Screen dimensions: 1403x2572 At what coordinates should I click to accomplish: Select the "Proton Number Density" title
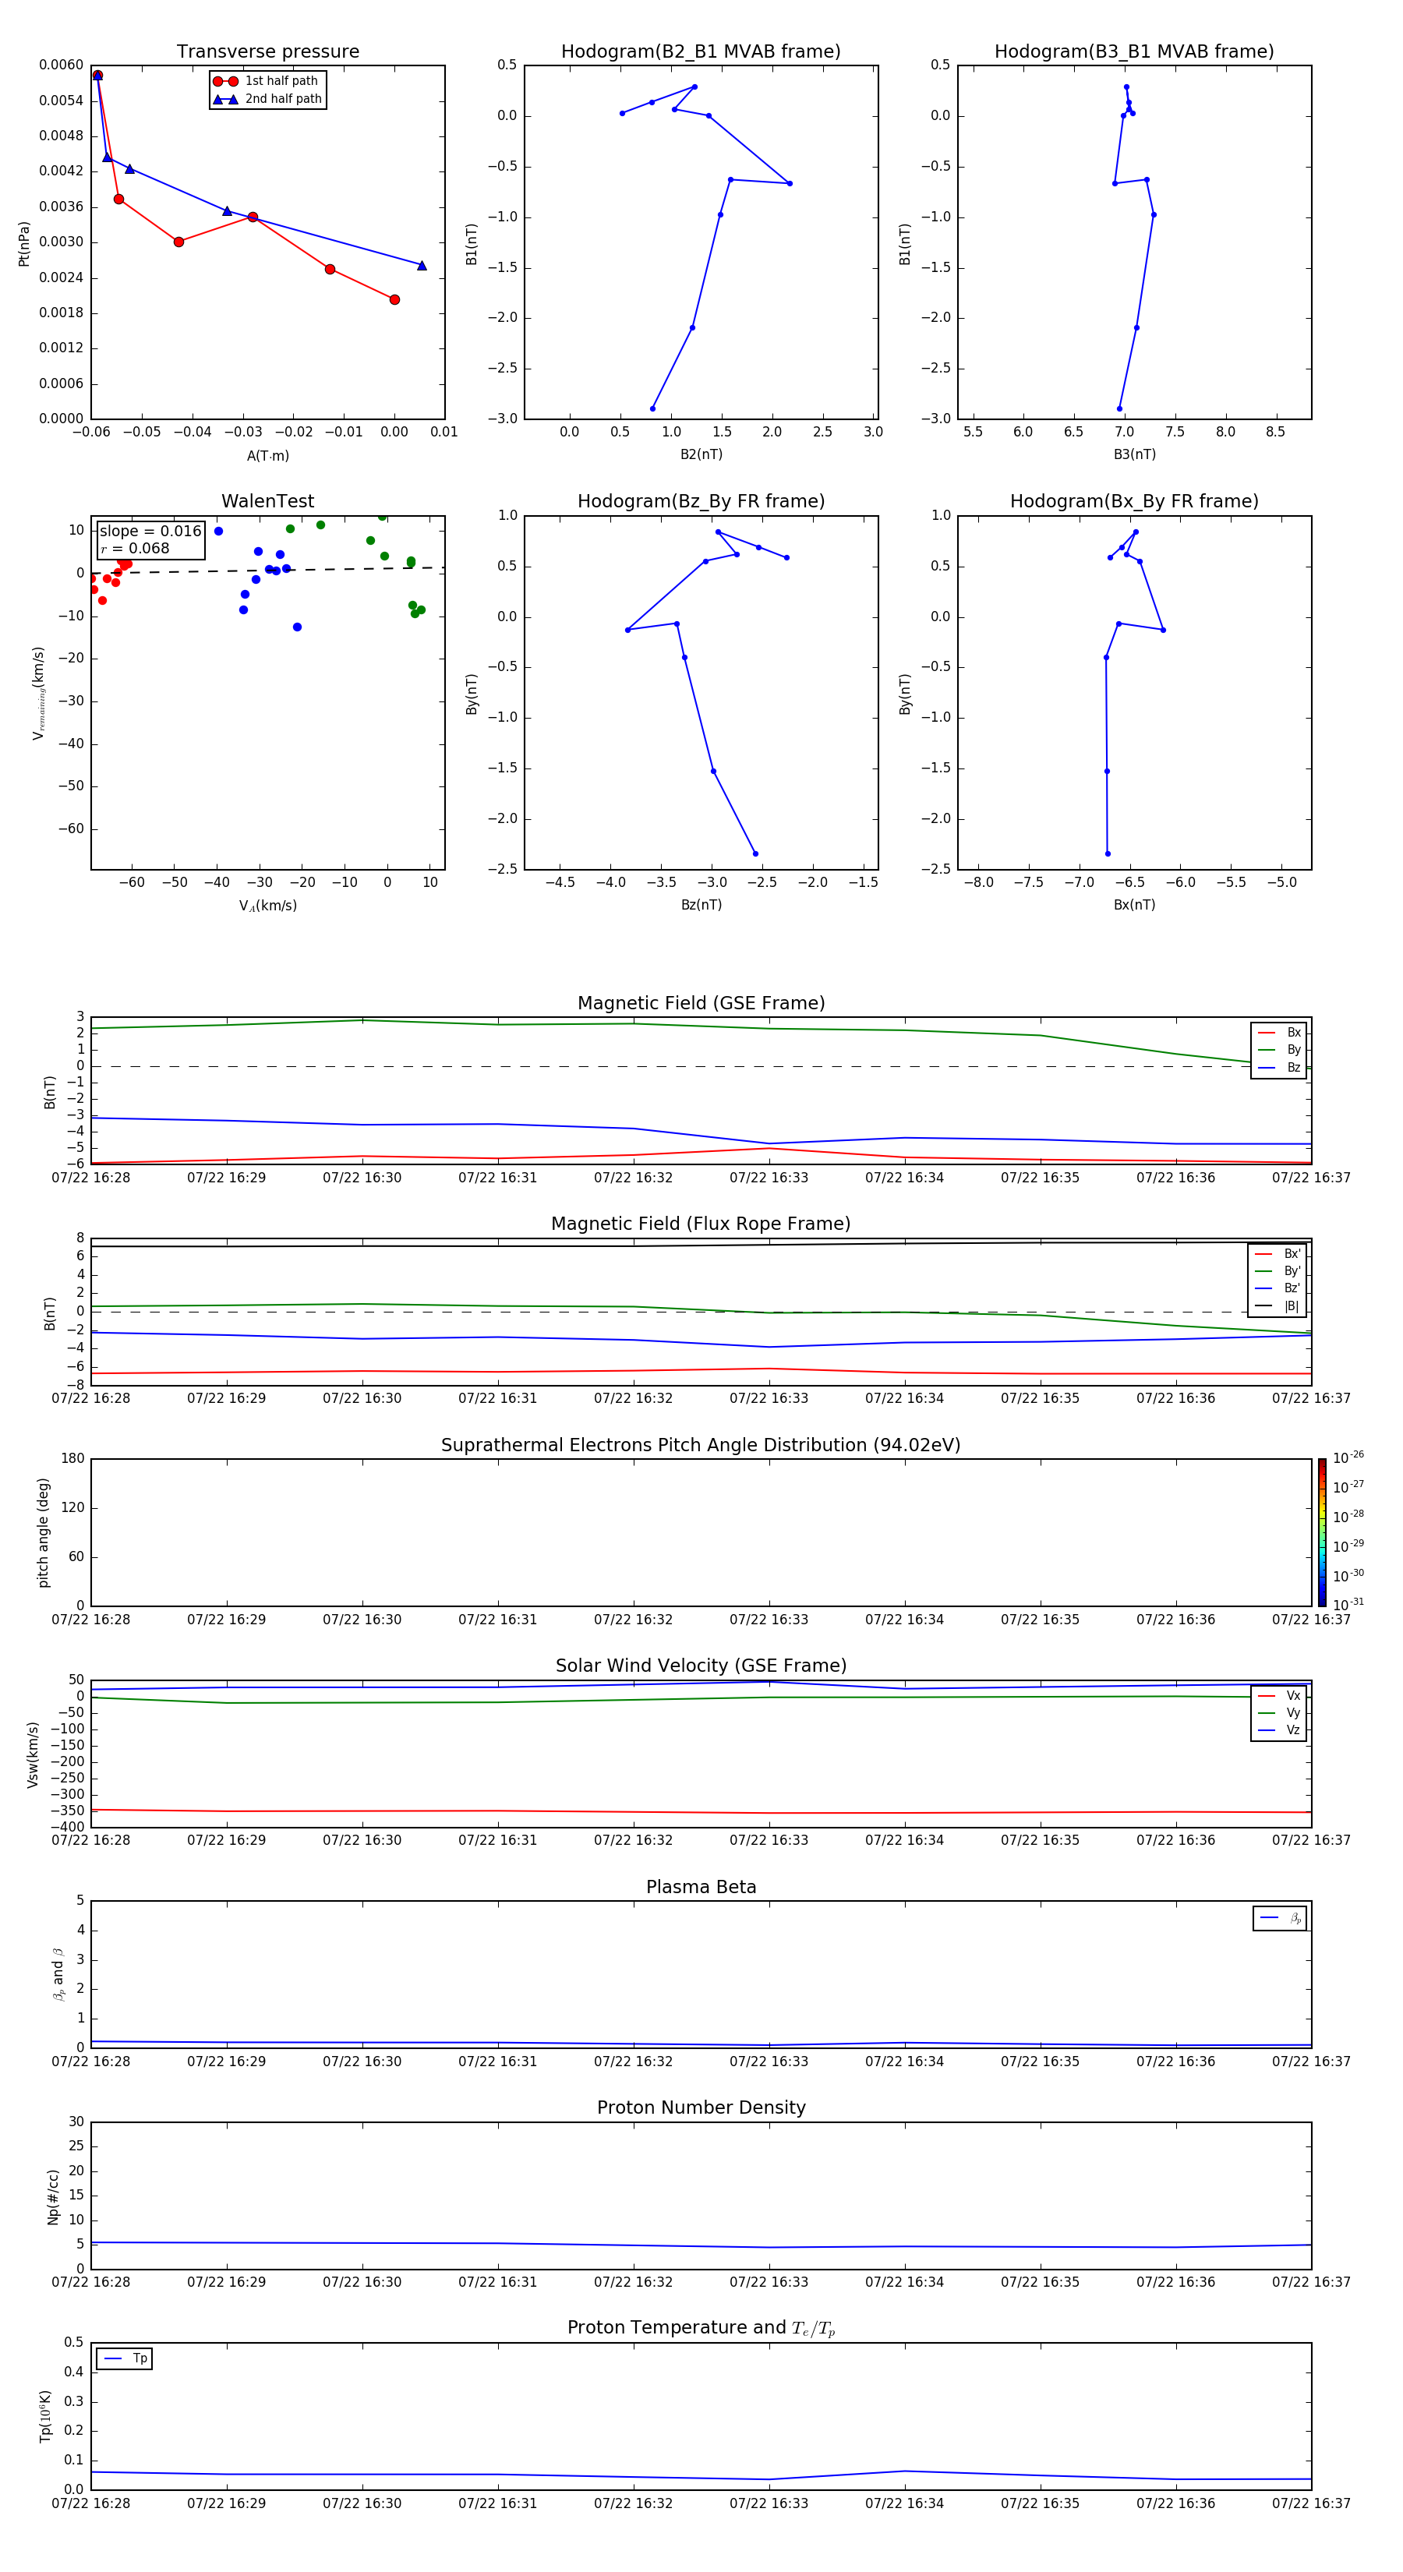click(x=701, y=2107)
